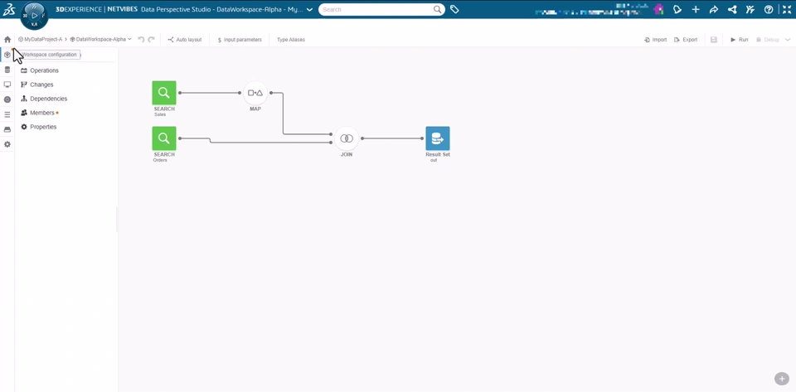Viewport: 796px width, 392px height.
Task: Open notifications from the top bar
Action: tap(677, 9)
